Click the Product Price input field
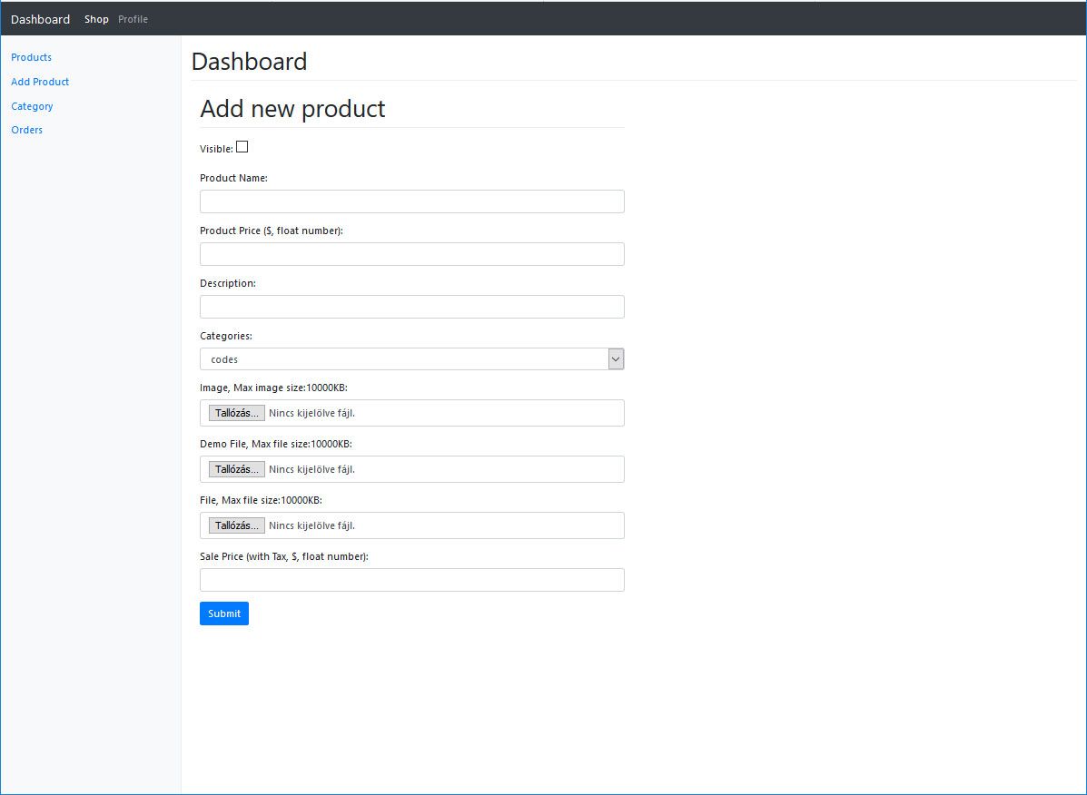This screenshot has height=795, width=1087. tap(411, 254)
